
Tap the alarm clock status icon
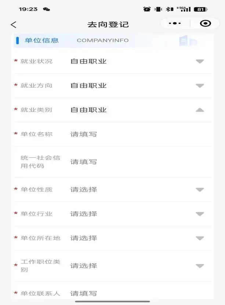click(147, 9)
